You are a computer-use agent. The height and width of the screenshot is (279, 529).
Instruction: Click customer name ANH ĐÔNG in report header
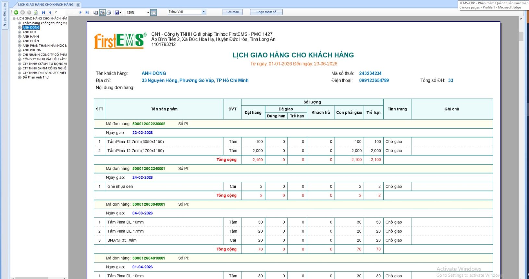(x=154, y=73)
